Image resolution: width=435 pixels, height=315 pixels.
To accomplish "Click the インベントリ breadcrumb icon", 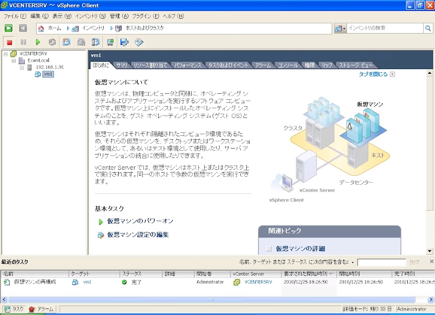I will point(75,28).
